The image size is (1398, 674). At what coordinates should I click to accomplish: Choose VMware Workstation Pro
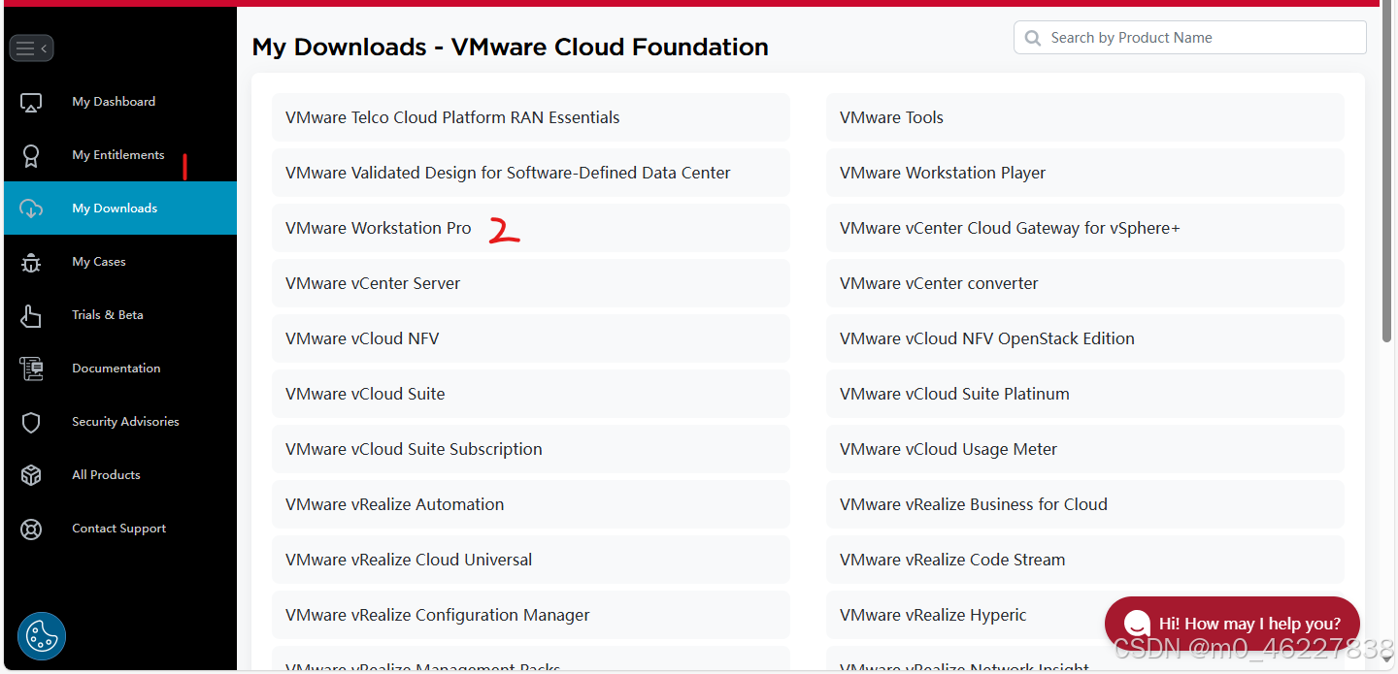click(531, 228)
